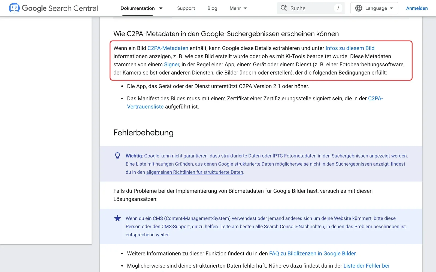This screenshot has width=436, height=272.
Task: Click the globe Language icon
Action: coord(359,8)
